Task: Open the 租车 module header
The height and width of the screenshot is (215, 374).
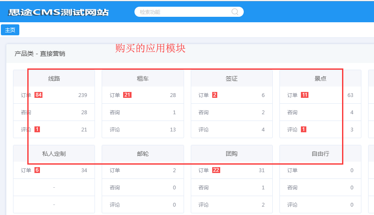Action: point(143,79)
